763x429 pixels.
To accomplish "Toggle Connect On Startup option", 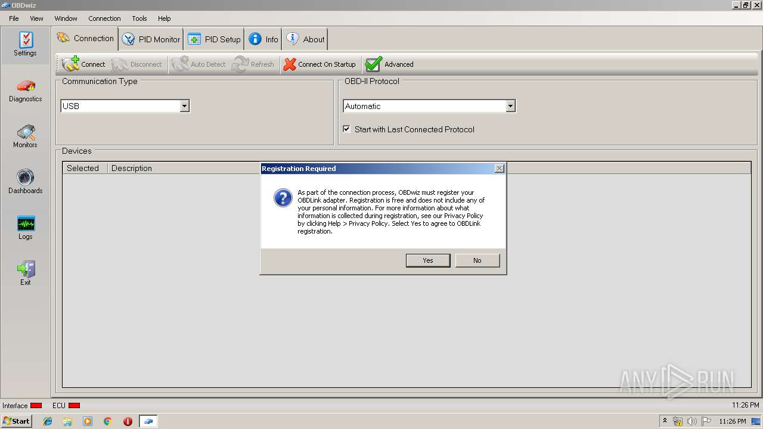I will click(320, 64).
